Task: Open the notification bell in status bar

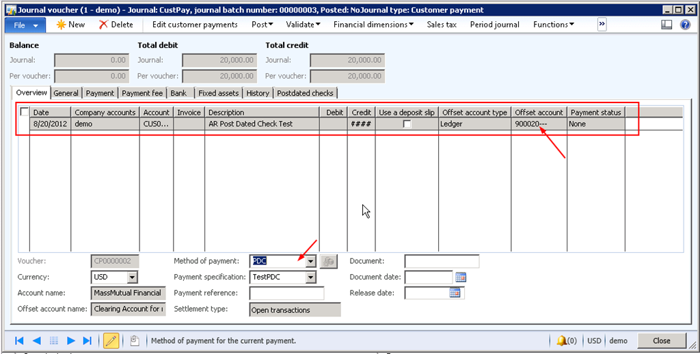Action: pos(562,340)
